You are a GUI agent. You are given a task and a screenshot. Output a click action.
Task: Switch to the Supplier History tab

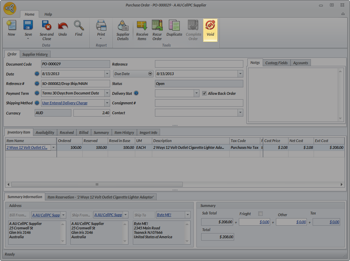[x=35, y=54]
